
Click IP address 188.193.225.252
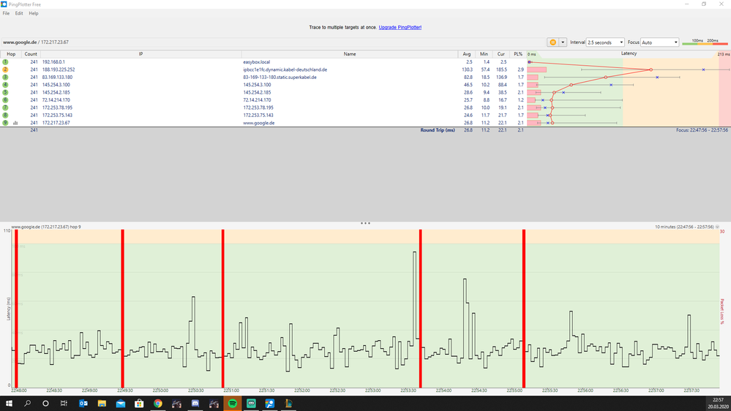(x=59, y=69)
